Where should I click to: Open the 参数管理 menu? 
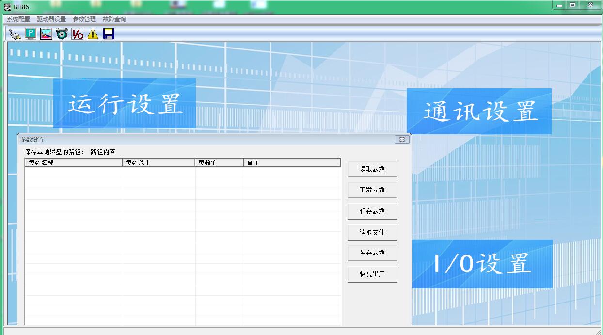[84, 19]
